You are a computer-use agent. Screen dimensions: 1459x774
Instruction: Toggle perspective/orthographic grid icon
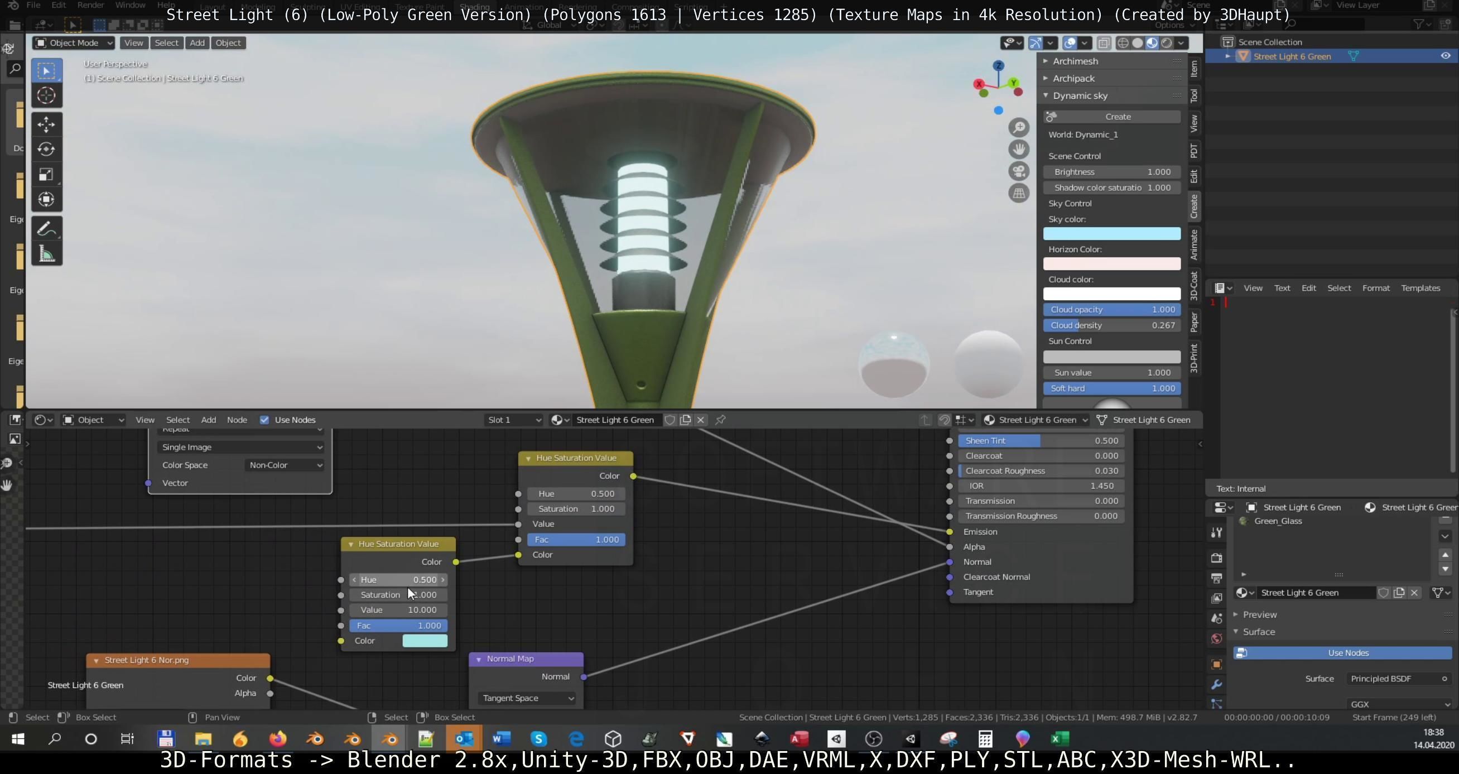(x=1019, y=193)
